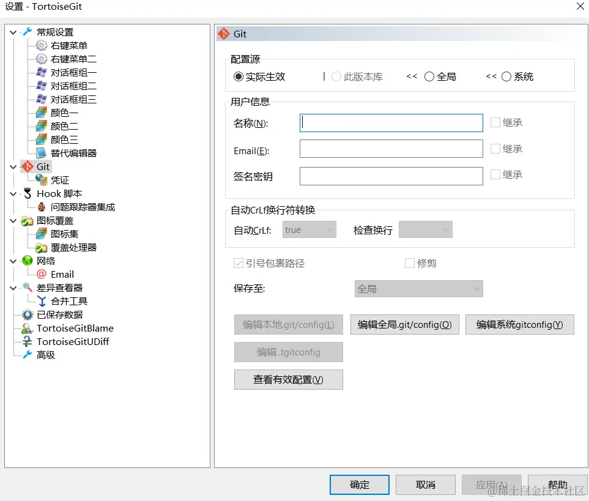Collapse the Git tree node

tap(13, 167)
